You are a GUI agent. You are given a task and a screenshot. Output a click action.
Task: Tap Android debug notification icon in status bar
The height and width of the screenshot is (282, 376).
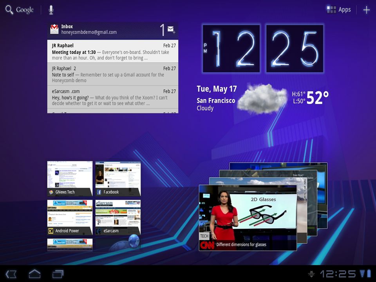coord(311,274)
